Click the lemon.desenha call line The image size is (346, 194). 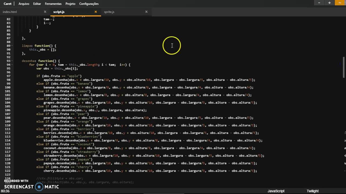148,95
